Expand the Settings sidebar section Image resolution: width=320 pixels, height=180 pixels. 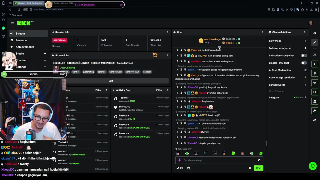coord(45,67)
